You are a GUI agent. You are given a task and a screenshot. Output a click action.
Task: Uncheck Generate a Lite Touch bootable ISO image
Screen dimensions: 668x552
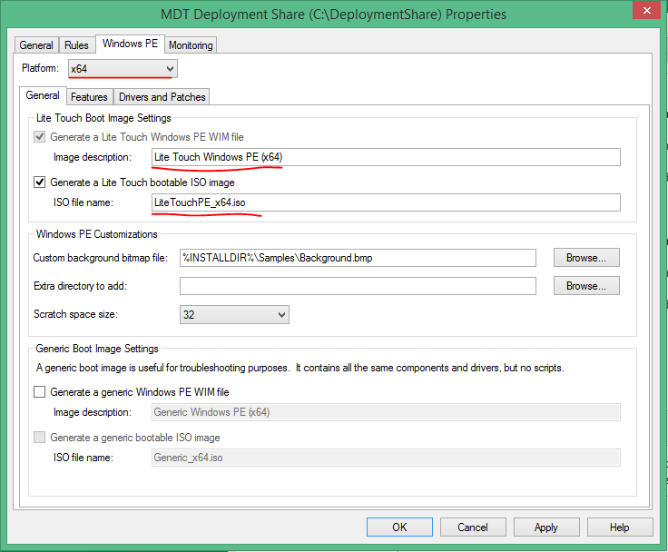click(x=40, y=182)
